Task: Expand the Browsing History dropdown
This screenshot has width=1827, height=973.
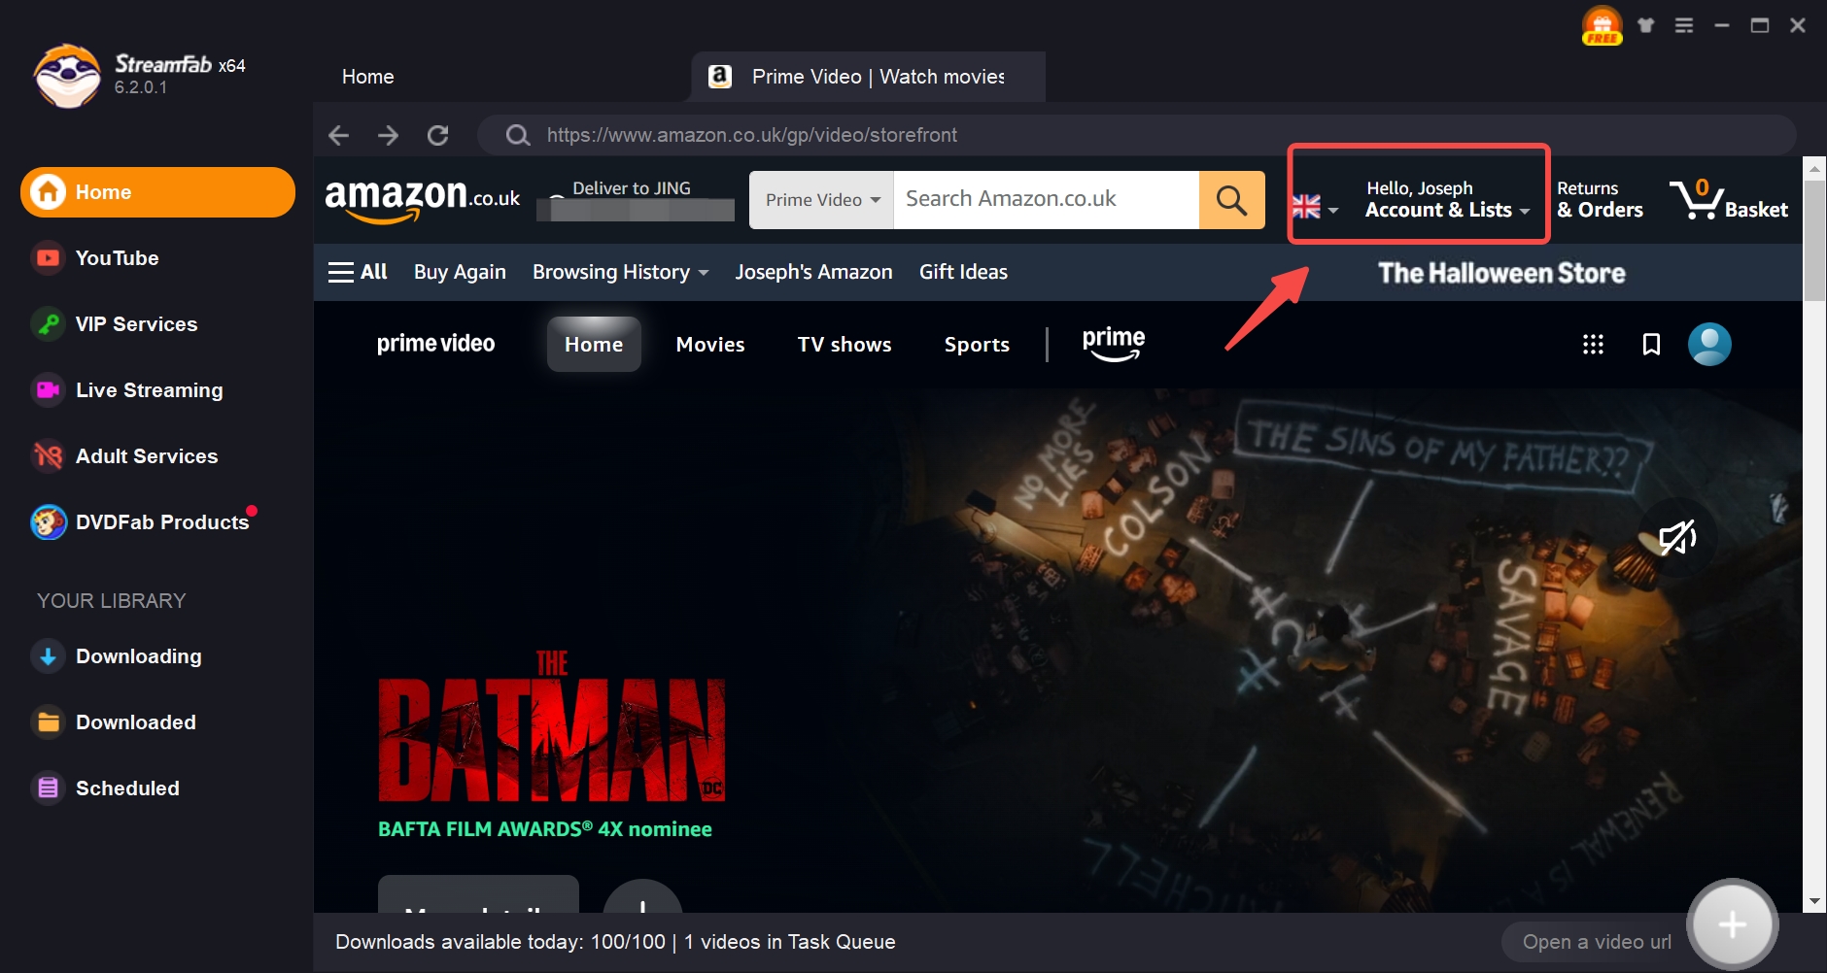Action: click(620, 272)
